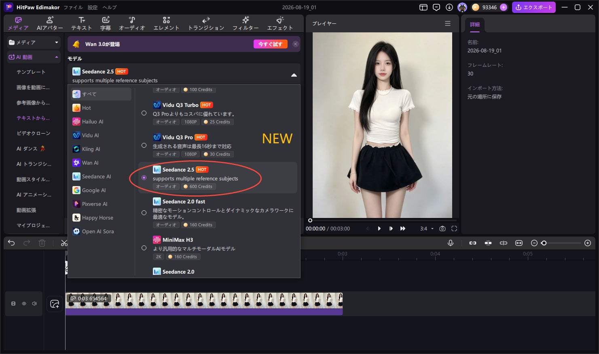Select the scissors split tool

click(64, 243)
